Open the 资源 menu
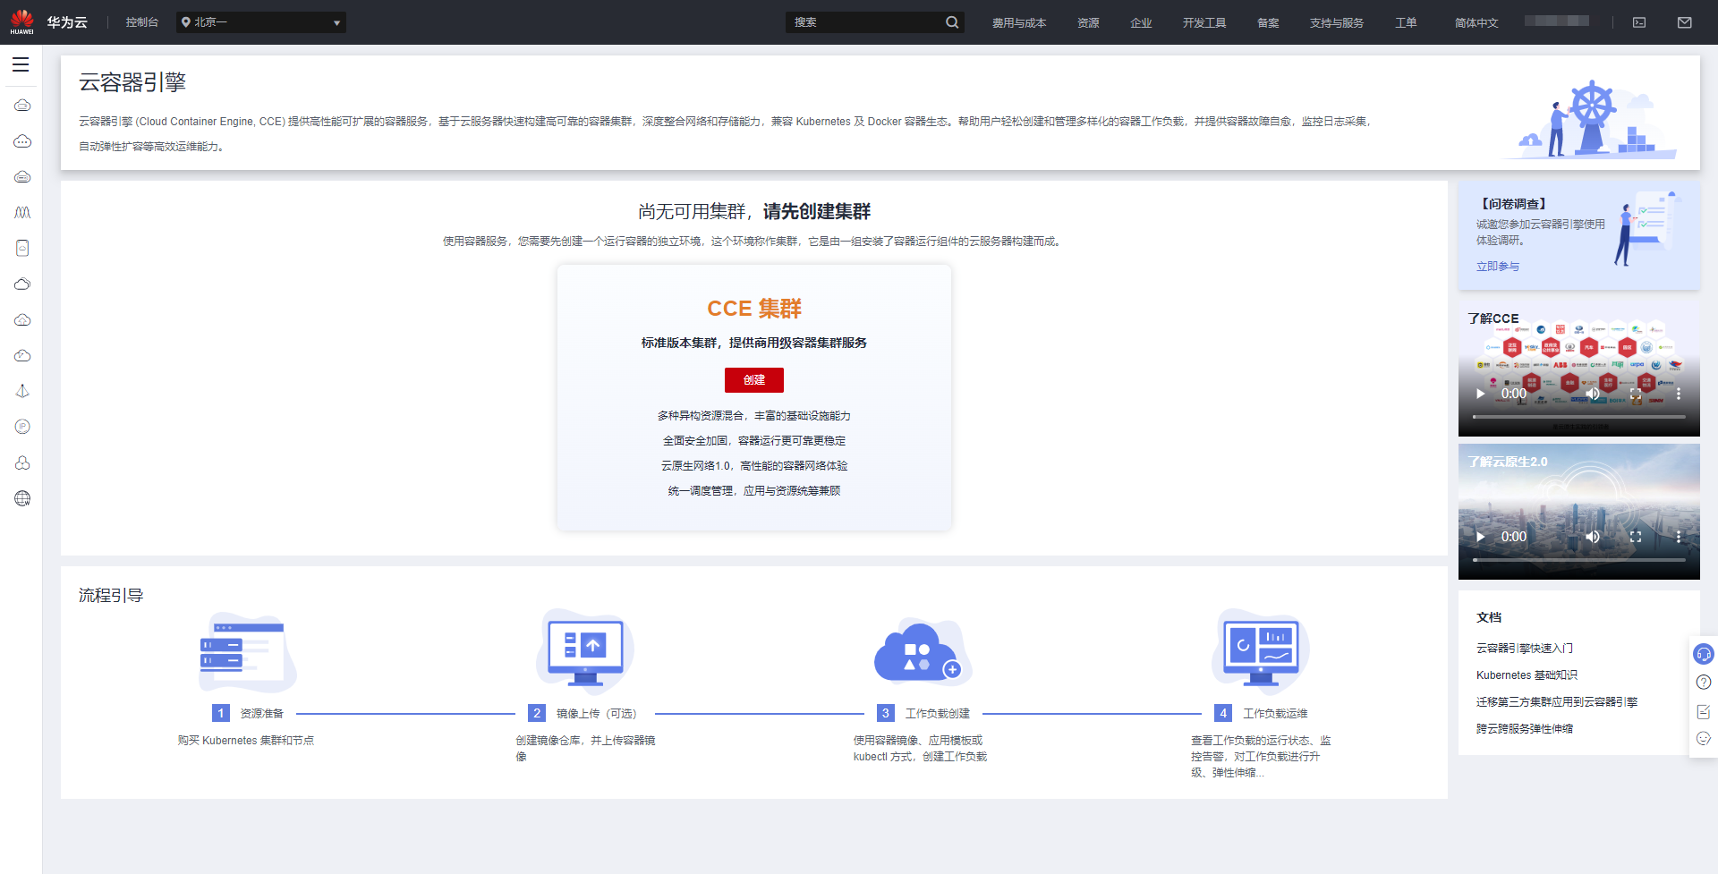This screenshot has width=1718, height=874. [1088, 22]
